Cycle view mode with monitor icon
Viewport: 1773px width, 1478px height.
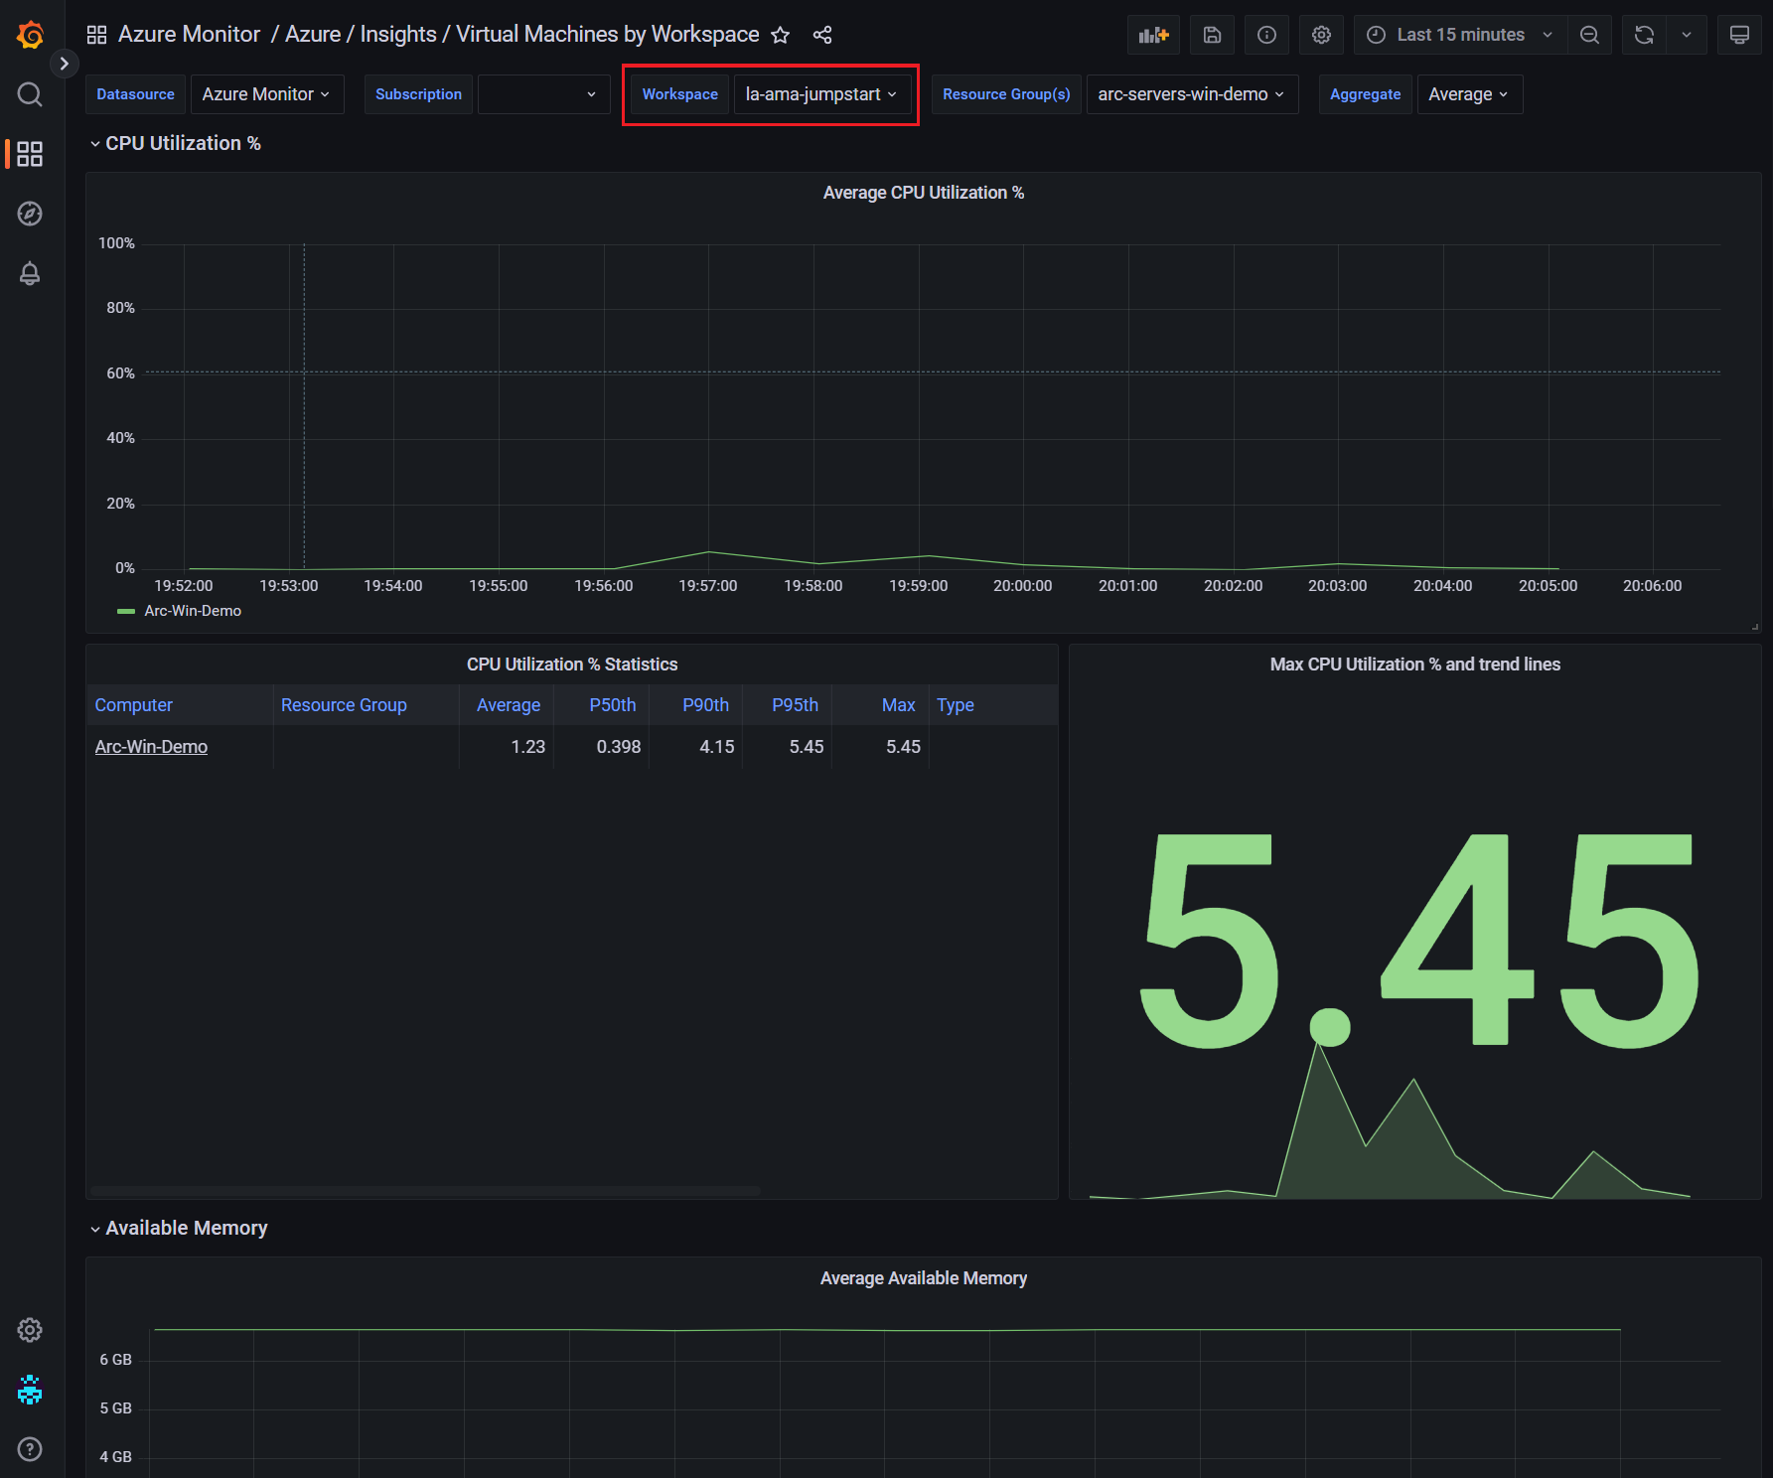tap(1739, 35)
